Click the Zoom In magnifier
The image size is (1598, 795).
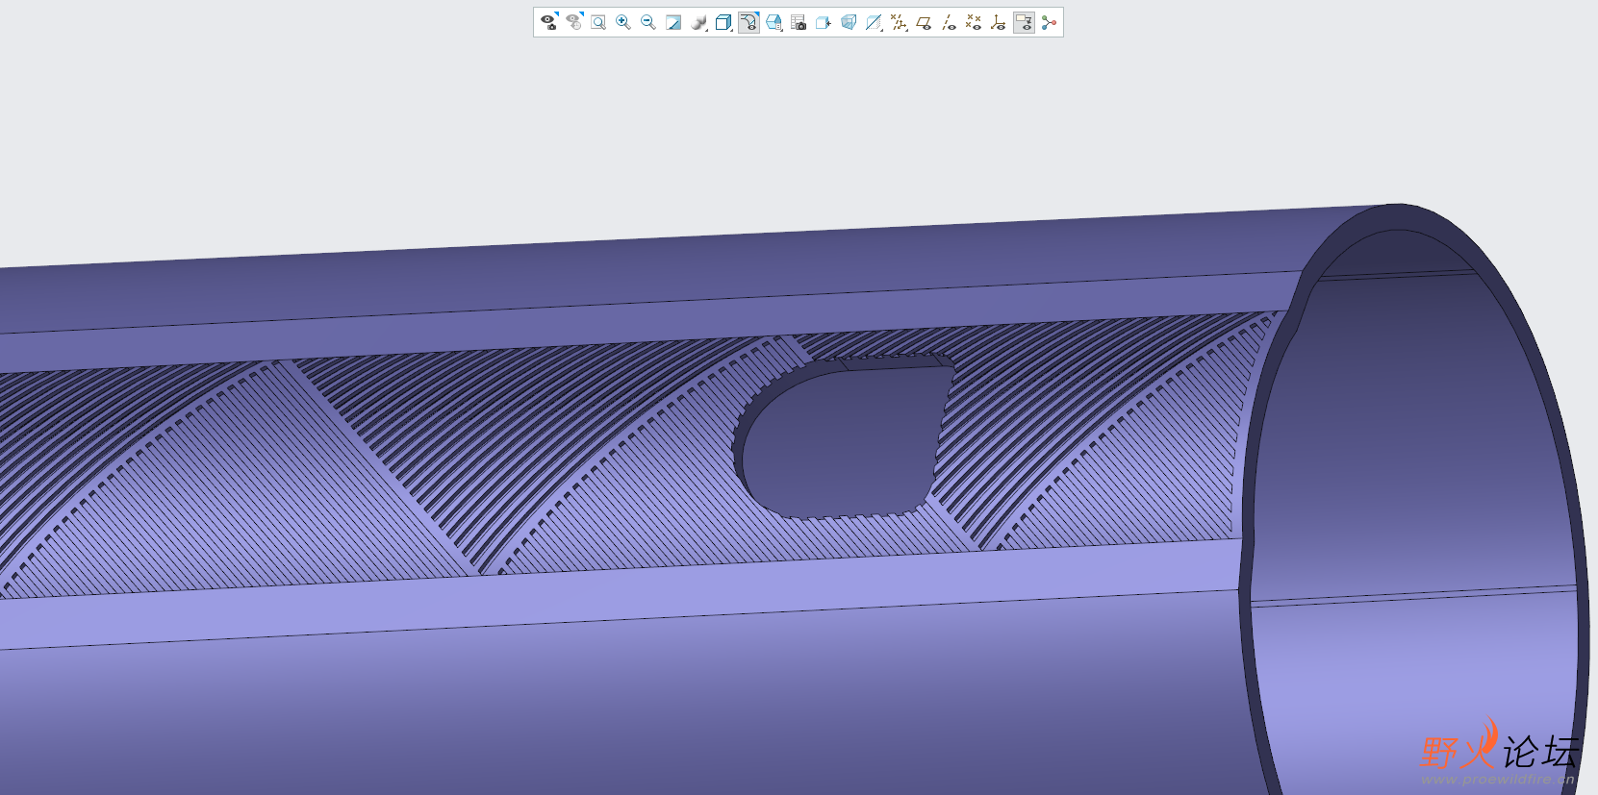[x=623, y=22]
